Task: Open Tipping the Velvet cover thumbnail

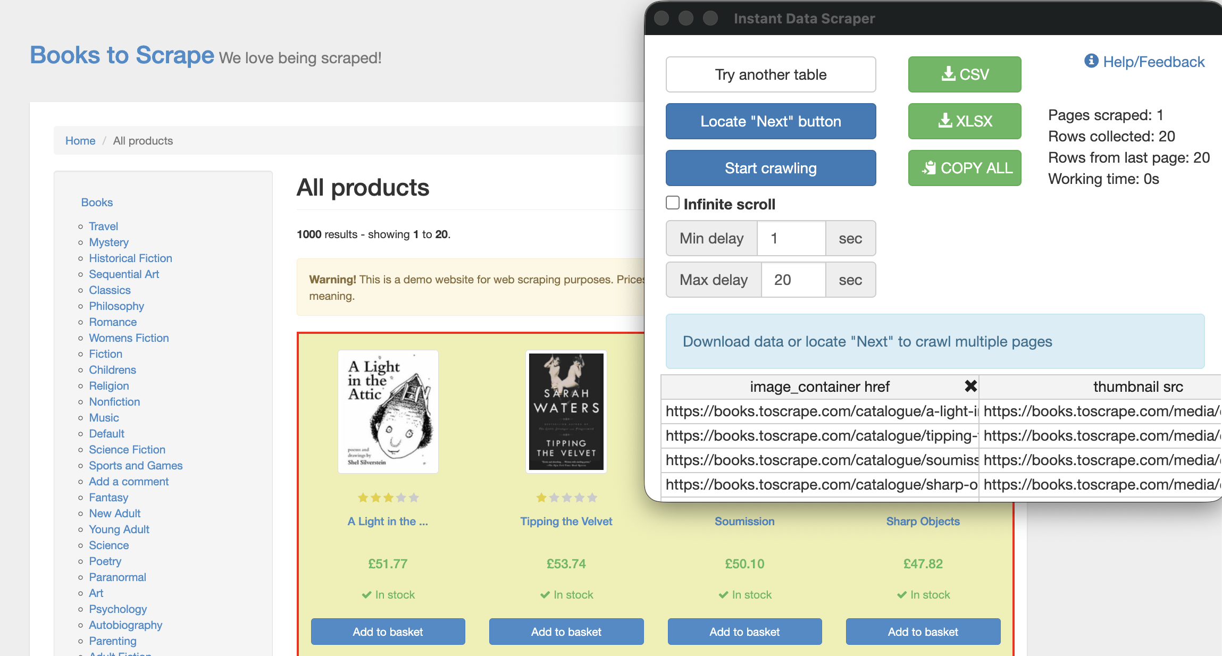Action: (566, 411)
